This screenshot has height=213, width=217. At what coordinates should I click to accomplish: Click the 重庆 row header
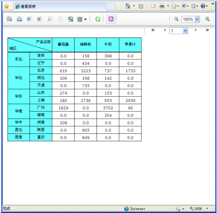pyautogui.click(x=41, y=137)
